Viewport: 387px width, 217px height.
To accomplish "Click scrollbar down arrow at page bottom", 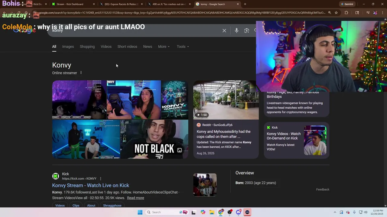I will tap(385, 206).
